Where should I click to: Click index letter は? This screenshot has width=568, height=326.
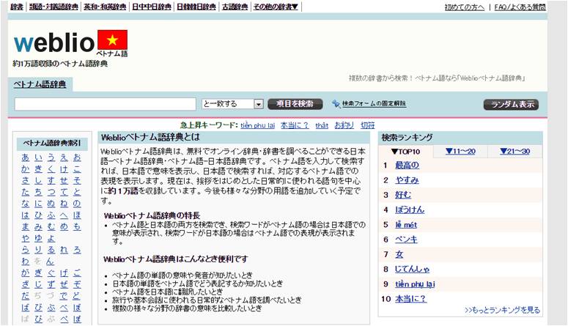point(26,215)
